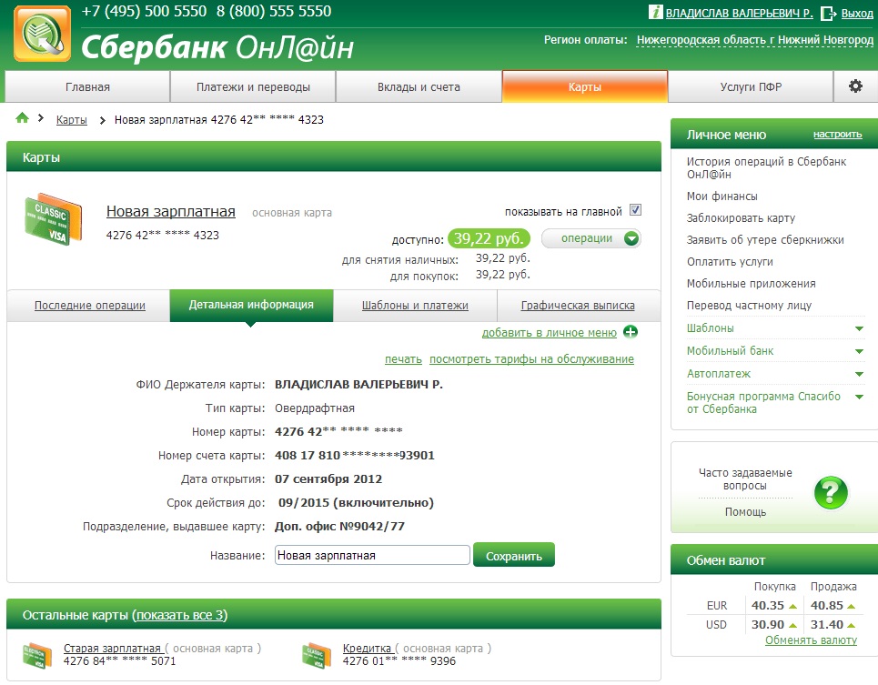Click the Название input field
This screenshot has height=685, width=878.
coord(372,555)
